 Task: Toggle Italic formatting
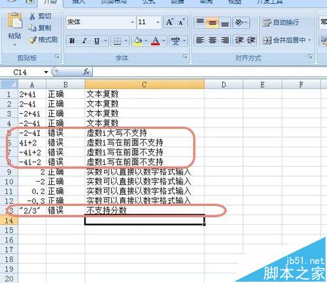coord(84,41)
